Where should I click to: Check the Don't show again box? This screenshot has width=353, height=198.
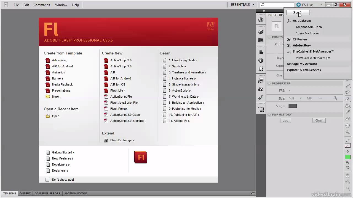tap(47, 180)
